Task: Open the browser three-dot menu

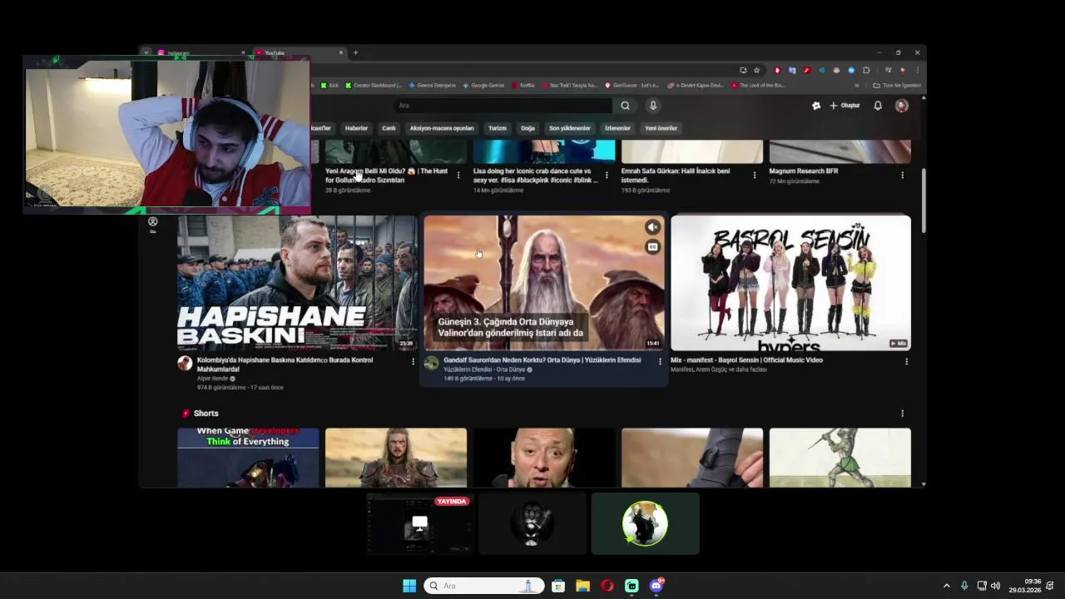Action: (x=917, y=71)
